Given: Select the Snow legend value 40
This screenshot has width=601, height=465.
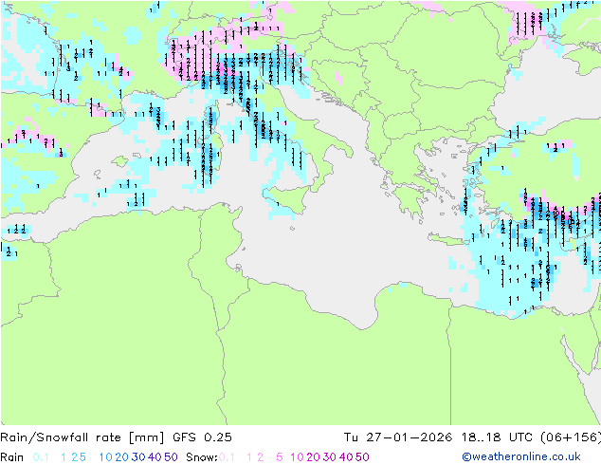Looking at the screenshot, I should (x=346, y=457).
